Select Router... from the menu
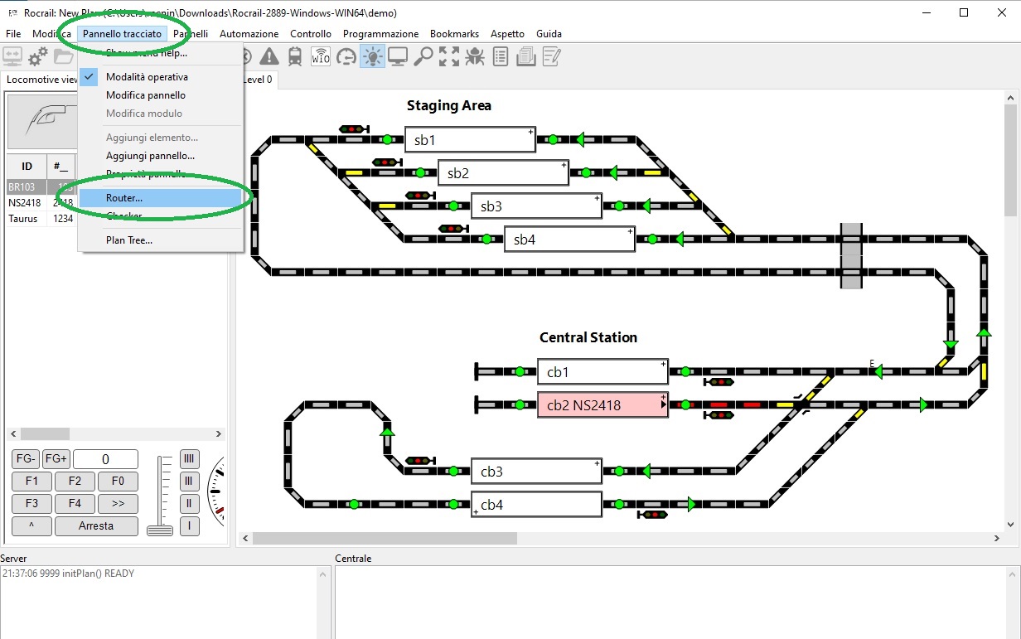Image resolution: width=1021 pixels, height=639 pixels. tap(124, 198)
